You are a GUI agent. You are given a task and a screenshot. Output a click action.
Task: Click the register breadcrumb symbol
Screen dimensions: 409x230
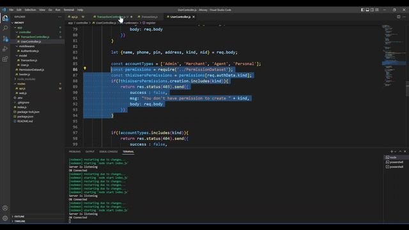point(151,23)
